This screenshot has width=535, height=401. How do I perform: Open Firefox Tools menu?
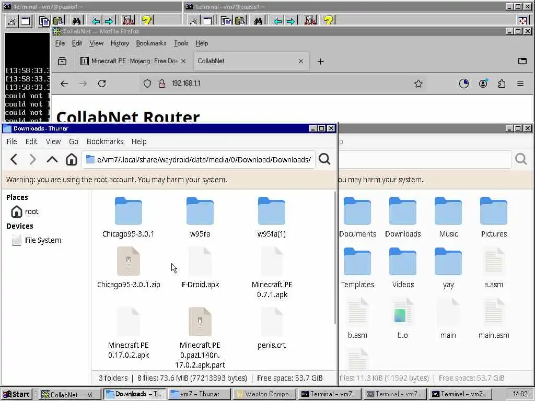pos(181,43)
